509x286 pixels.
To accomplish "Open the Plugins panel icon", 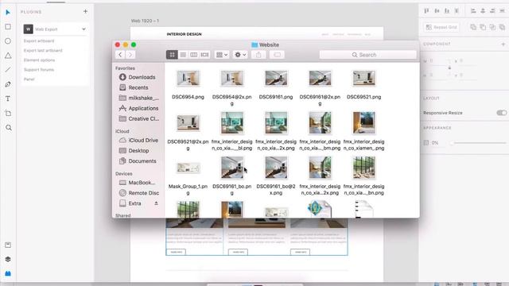I will click(8, 273).
